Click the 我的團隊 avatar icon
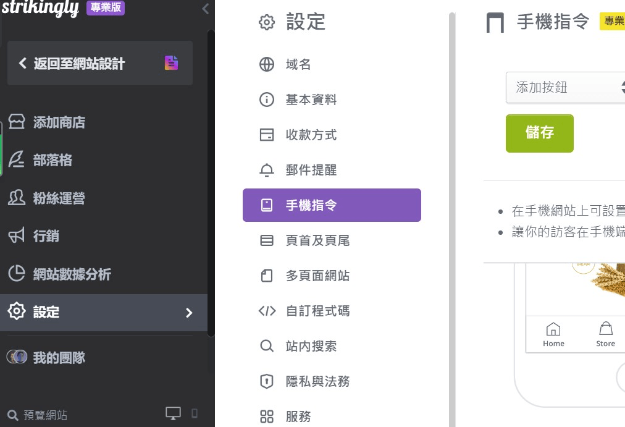This screenshot has height=427, width=625. coord(17,357)
